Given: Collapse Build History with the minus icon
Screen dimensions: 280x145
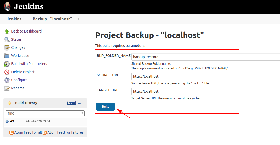Looking at the screenshot, I should click(79, 103).
